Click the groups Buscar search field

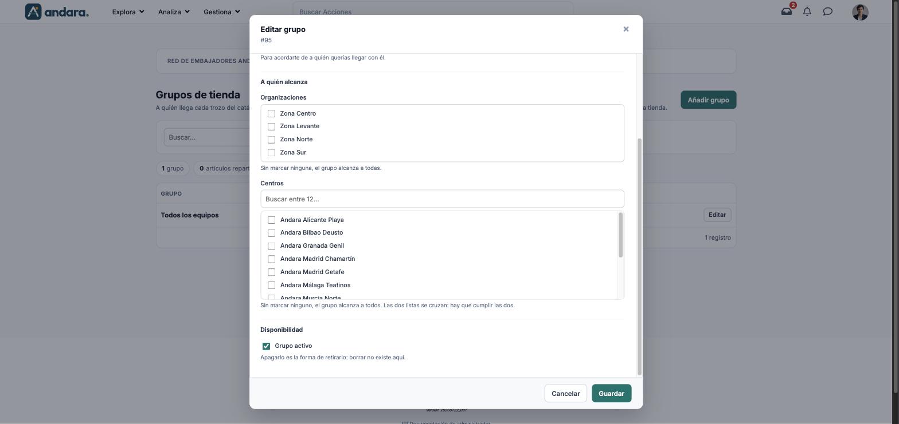tap(206, 137)
